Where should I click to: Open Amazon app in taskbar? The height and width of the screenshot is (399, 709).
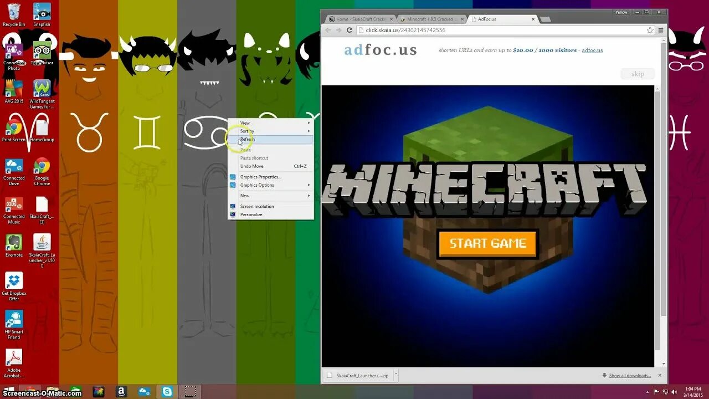coord(121,392)
